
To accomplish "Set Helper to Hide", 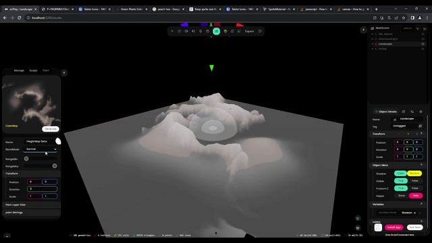I will pos(416,196).
